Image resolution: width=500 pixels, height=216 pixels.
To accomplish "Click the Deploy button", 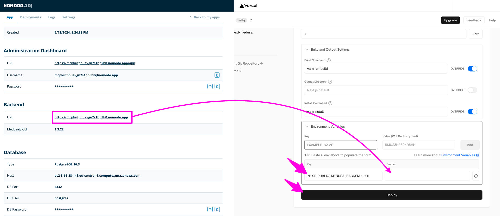I will [392, 195].
